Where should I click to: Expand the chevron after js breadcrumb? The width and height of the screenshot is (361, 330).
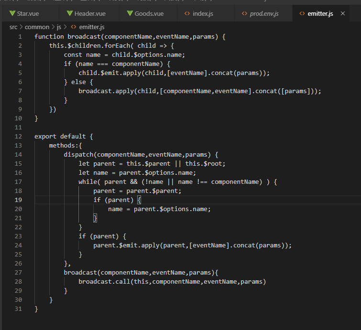(65, 27)
